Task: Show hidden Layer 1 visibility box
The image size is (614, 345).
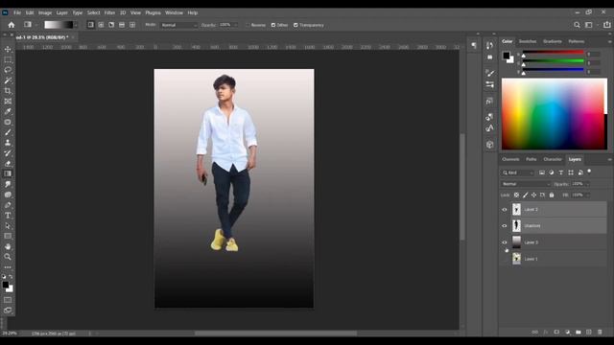Action: pos(505,259)
